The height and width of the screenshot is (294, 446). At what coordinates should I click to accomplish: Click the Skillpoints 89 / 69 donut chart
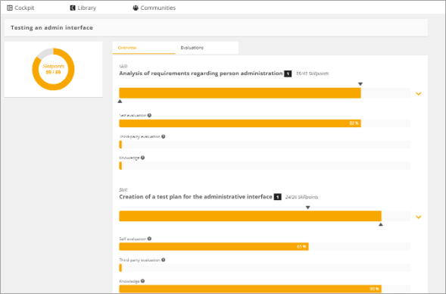pos(53,69)
